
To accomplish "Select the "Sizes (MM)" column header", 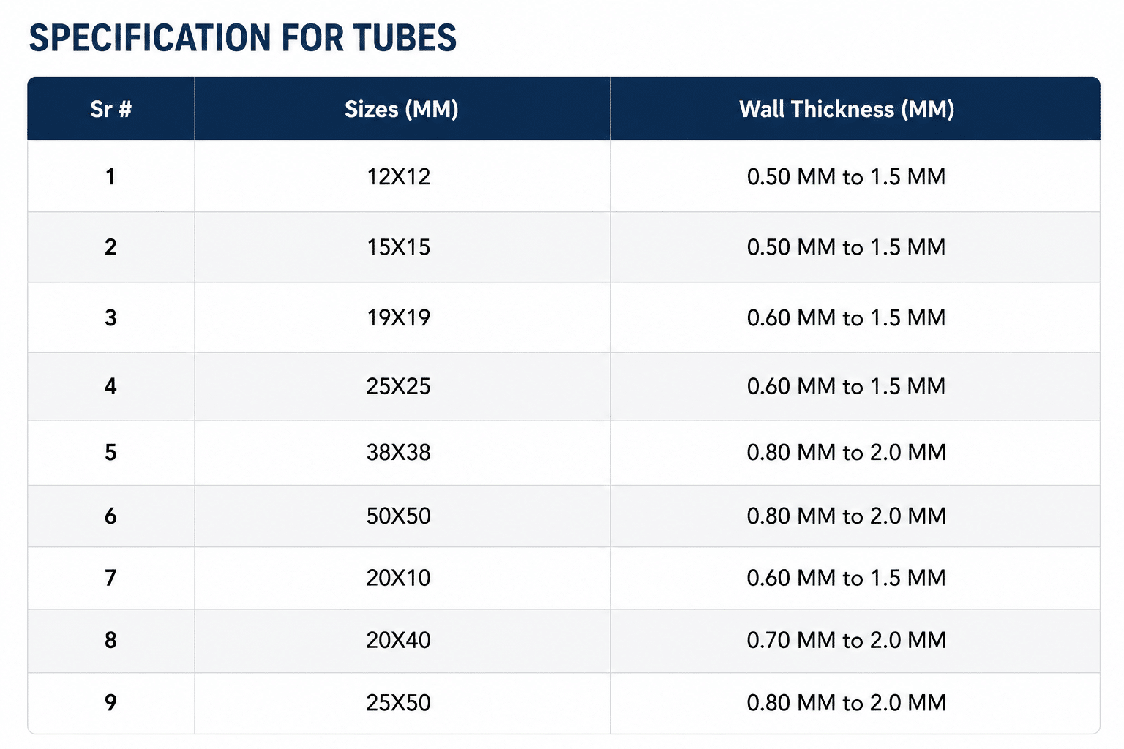I will (402, 109).
